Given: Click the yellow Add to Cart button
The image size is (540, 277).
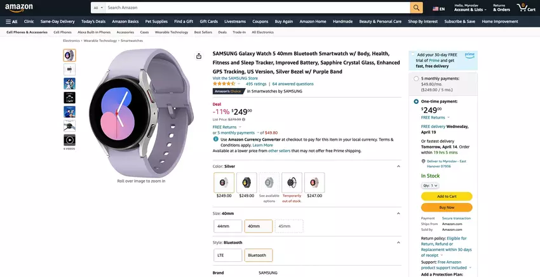Looking at the screenshot, I should click(x=447, y=196).
